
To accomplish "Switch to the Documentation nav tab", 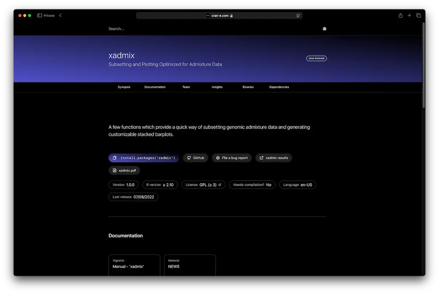I will 155,87.
